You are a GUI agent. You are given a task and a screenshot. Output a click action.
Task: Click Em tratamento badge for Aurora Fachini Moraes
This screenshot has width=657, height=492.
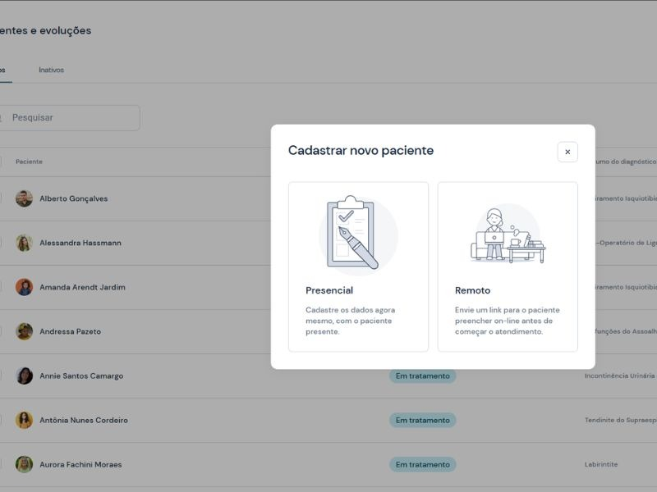click(x=422, y=464)
